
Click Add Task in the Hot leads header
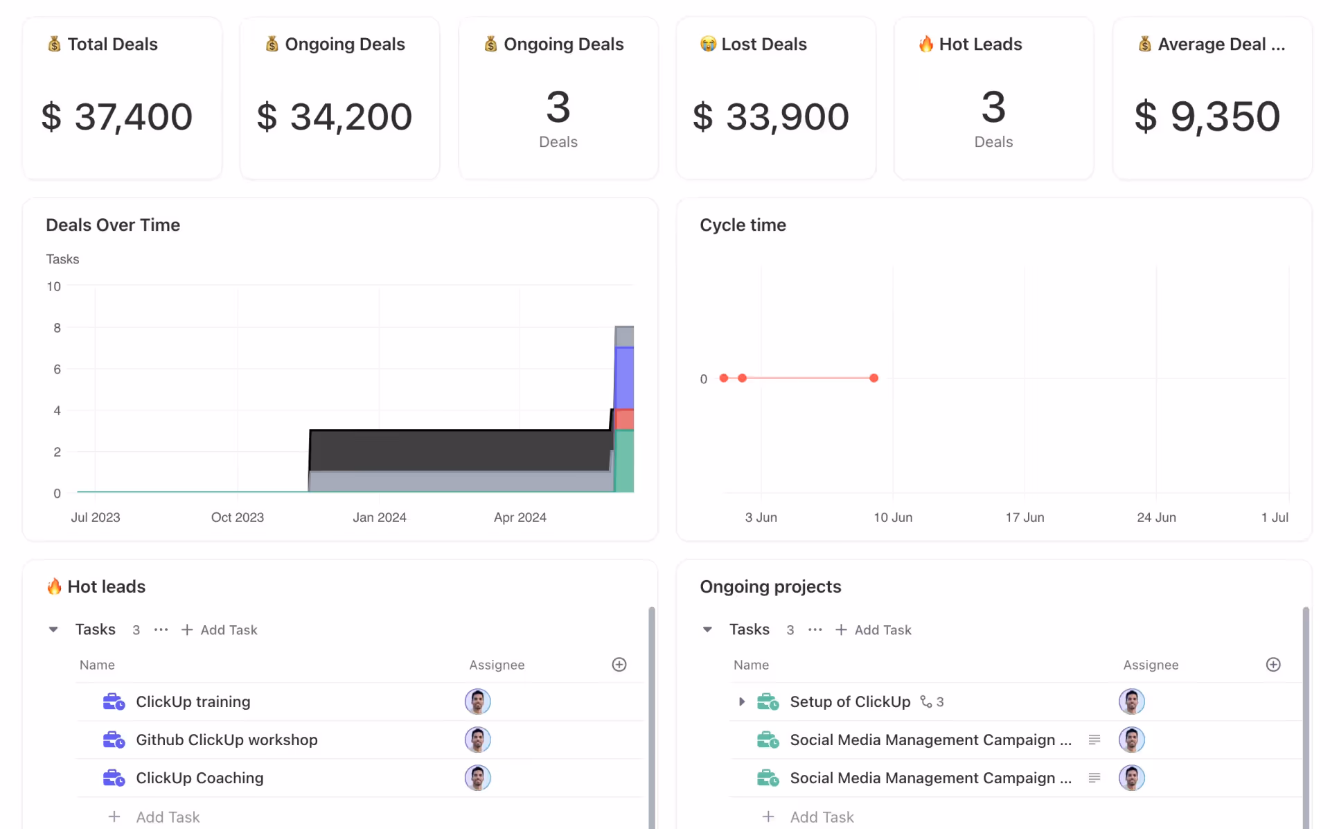220,629
